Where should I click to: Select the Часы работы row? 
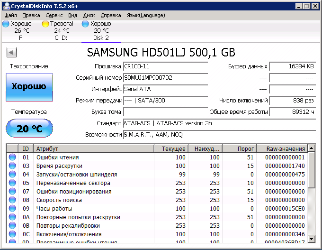(157, 208)
